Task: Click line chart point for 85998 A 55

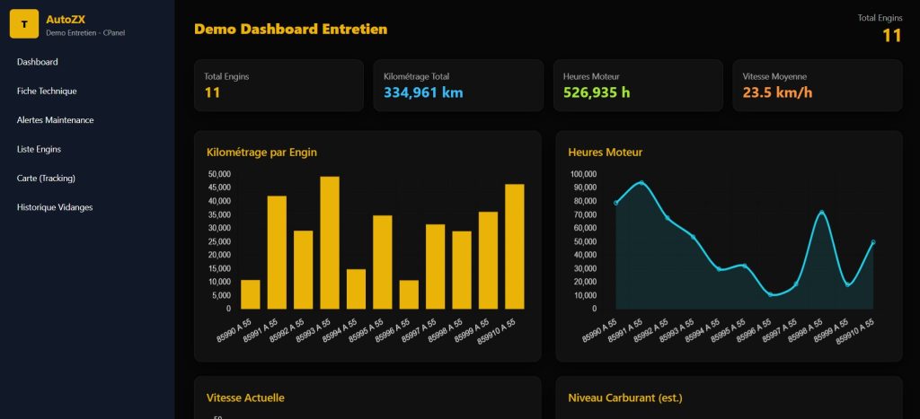Action: [822, 212]
